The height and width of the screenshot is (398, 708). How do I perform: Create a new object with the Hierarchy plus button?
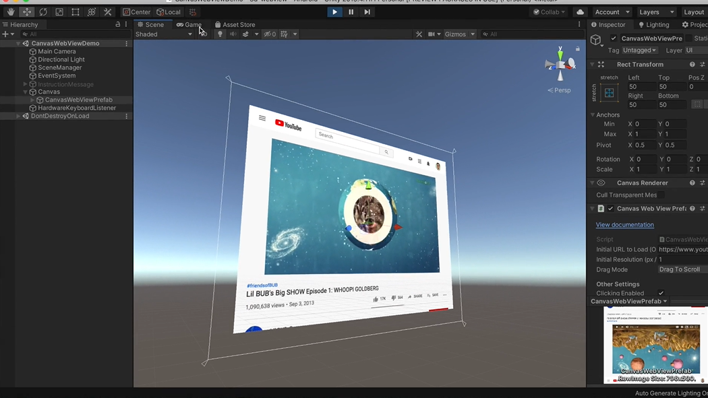[8, 34]
